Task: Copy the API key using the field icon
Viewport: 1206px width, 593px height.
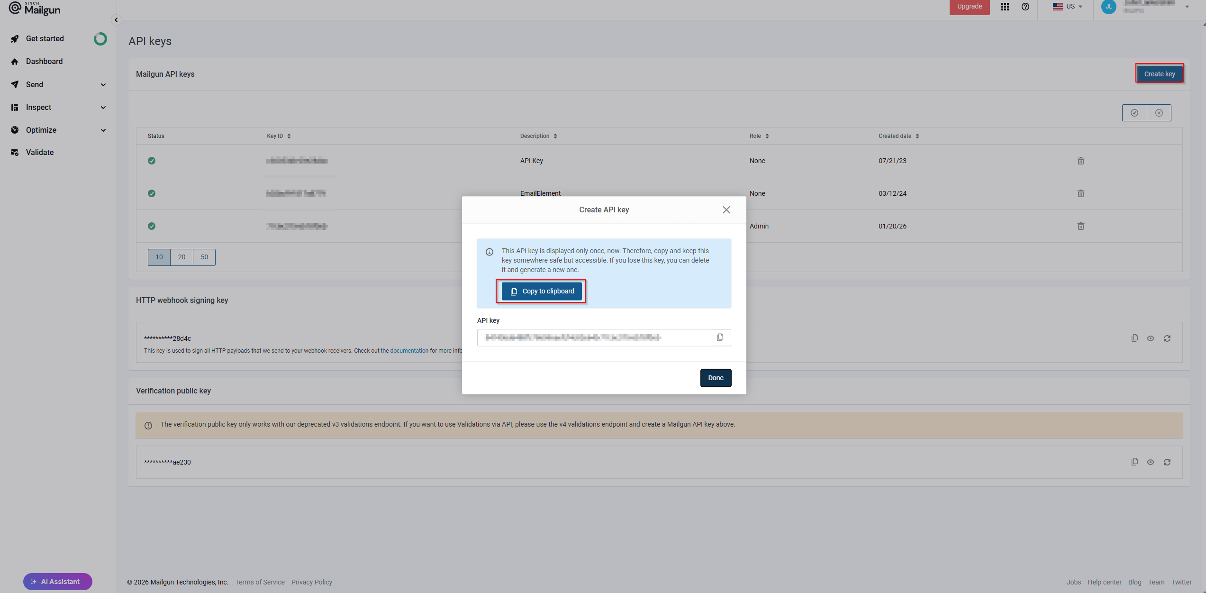Action: click(x=720, y=338)
